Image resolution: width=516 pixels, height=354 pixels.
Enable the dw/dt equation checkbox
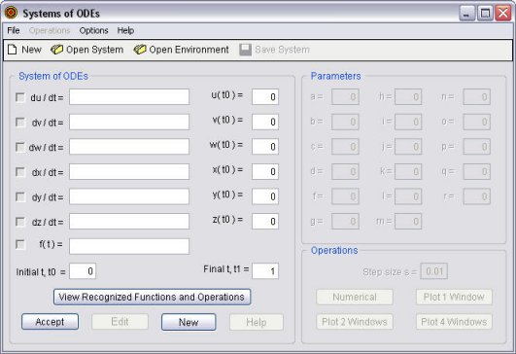pos(20,147)
